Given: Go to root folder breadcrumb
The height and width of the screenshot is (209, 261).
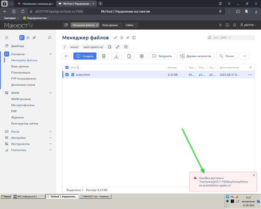Looking at the screenshot, I should click(x=65, y=47).
